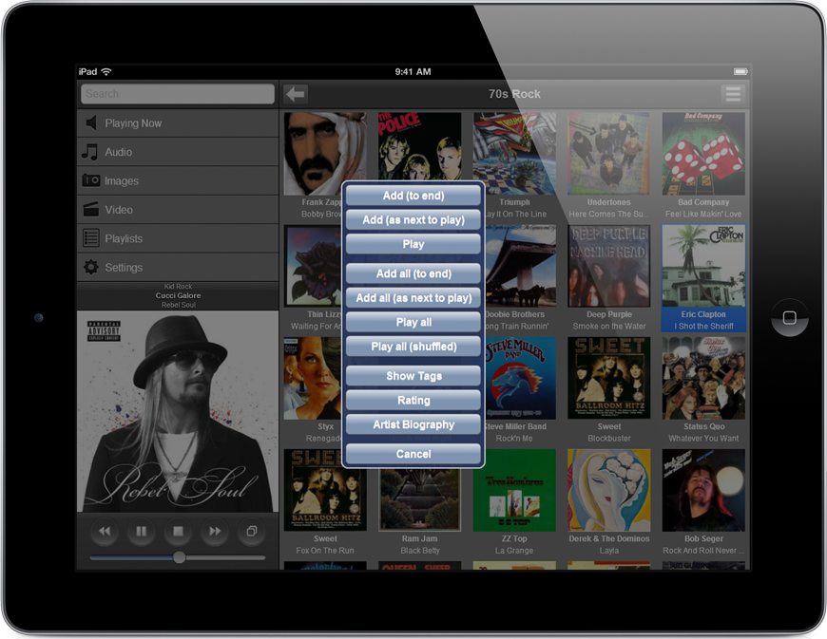This screenshot has width=827, height=639.
Task: Open the hamburger menu icon
Action: click(x=733, y=94)
